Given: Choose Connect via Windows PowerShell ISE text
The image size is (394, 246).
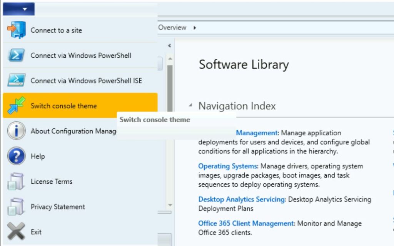Looking at the screenshot, I should coord(86,81).
